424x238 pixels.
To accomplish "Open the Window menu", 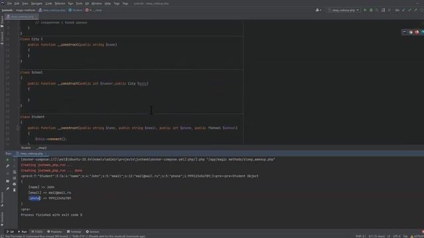I will (97, 3).
